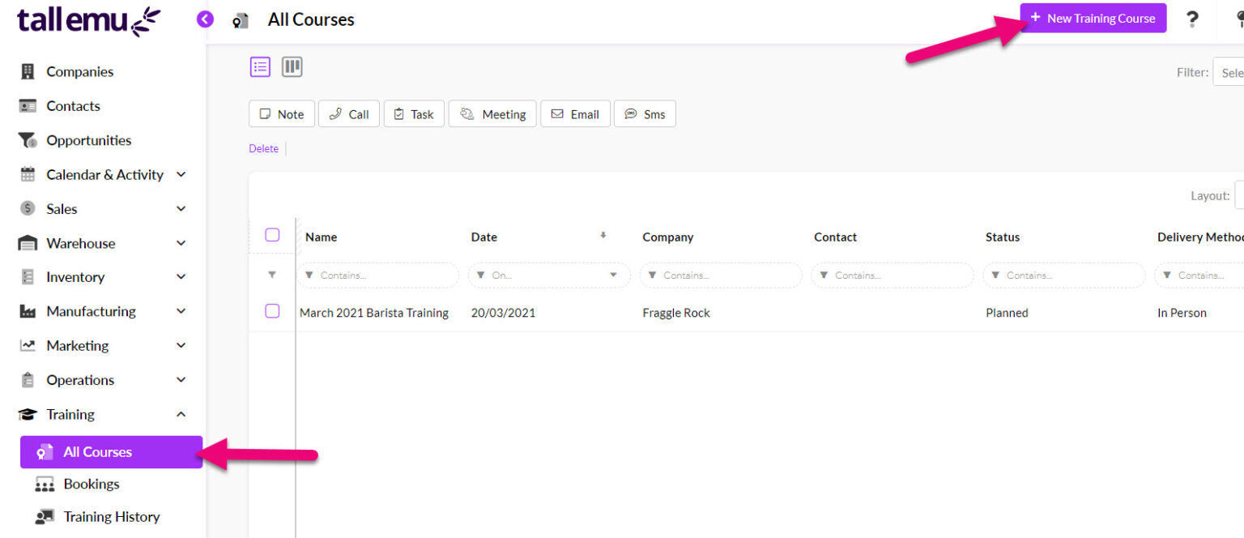Image resolution: width=1244 pixels, height=538 pixels.
Task: Open Training History in sidebar
Action: pos(111,516)
